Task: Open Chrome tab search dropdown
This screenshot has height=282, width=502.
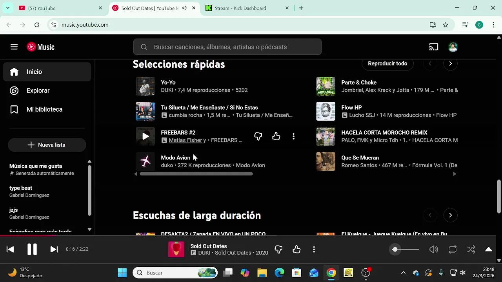Action: 7,8
